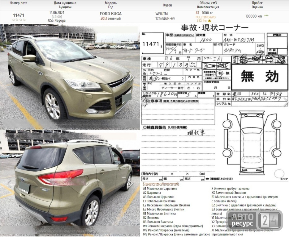
Task: Click the 'Кузов' column header
Action: click(x=167, y=5)
